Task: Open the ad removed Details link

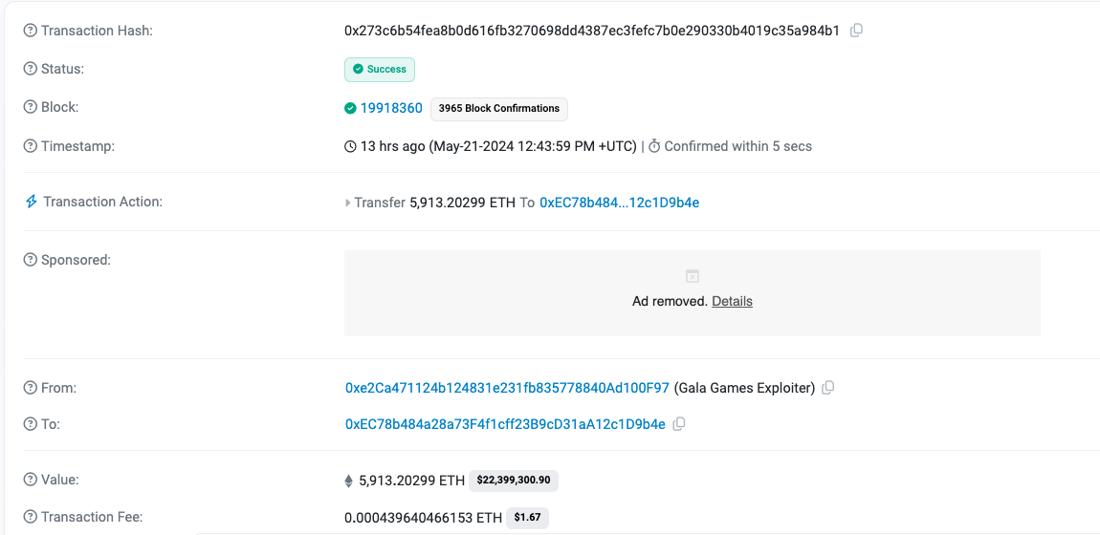Action: tap(732, 301)
